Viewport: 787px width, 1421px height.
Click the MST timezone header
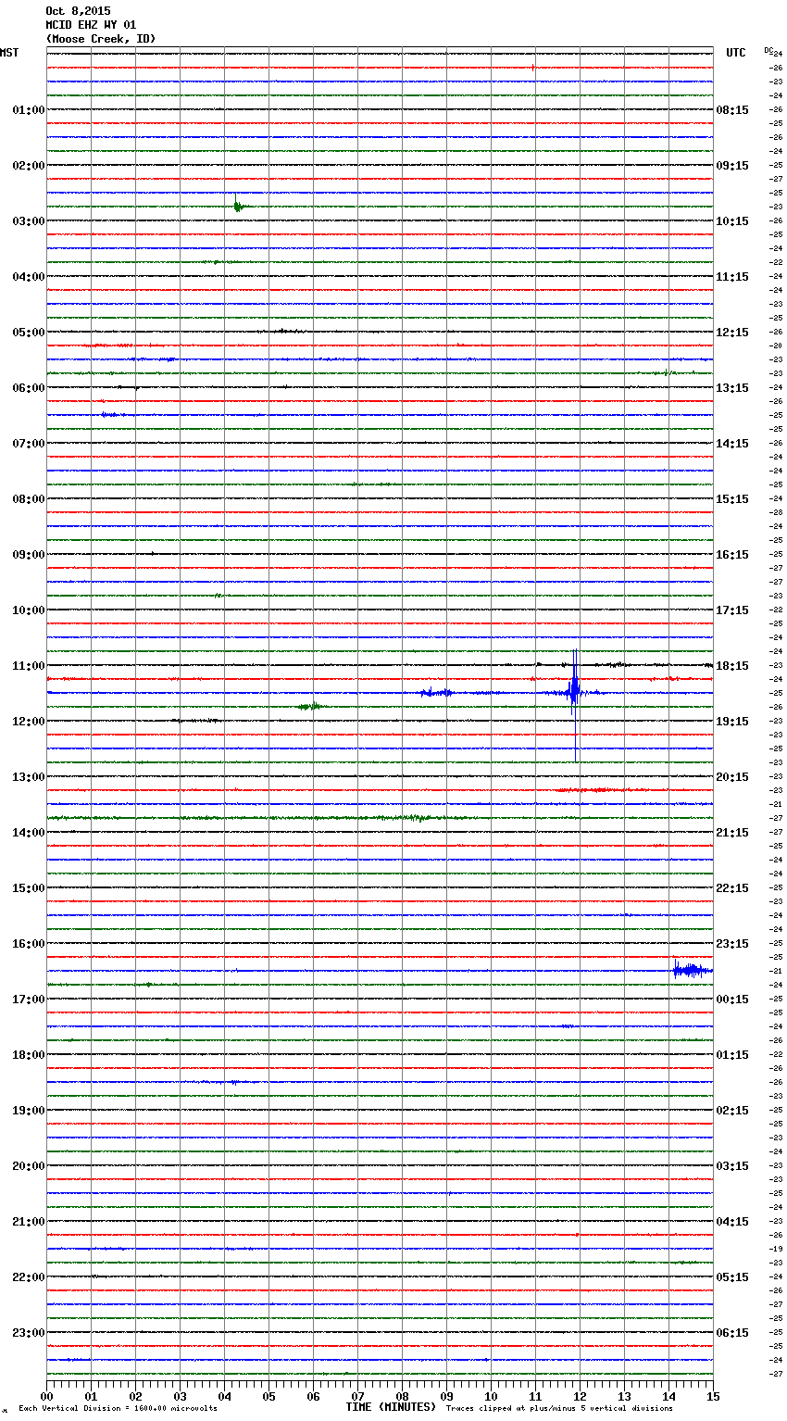[x=9, y=53]
